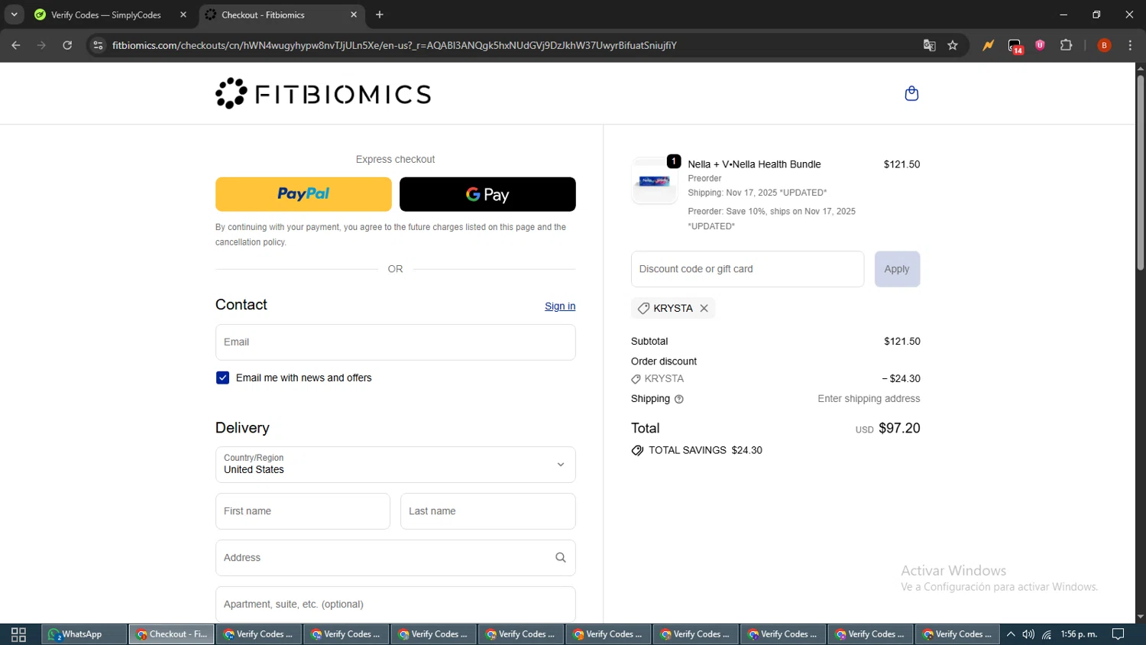The width and height of the screenshot is (1146, 645).
Task: Click the translate page icon
Action: [930, 45]
